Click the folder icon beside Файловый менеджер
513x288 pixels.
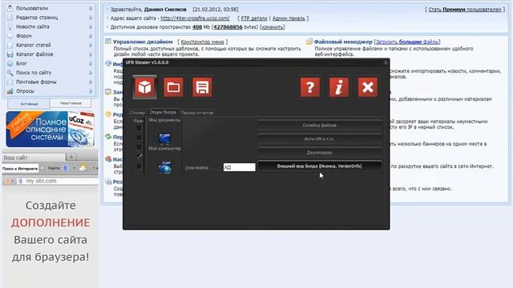[309, 42]
